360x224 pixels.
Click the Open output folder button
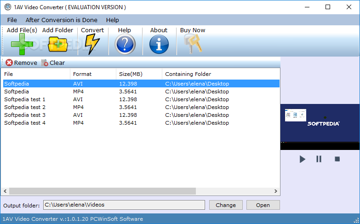[263, 205]
